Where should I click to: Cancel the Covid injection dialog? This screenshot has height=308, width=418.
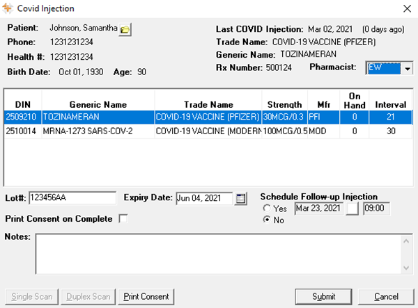(386, 297)
